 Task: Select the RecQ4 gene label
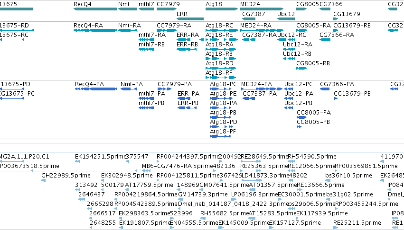[83, 4]
